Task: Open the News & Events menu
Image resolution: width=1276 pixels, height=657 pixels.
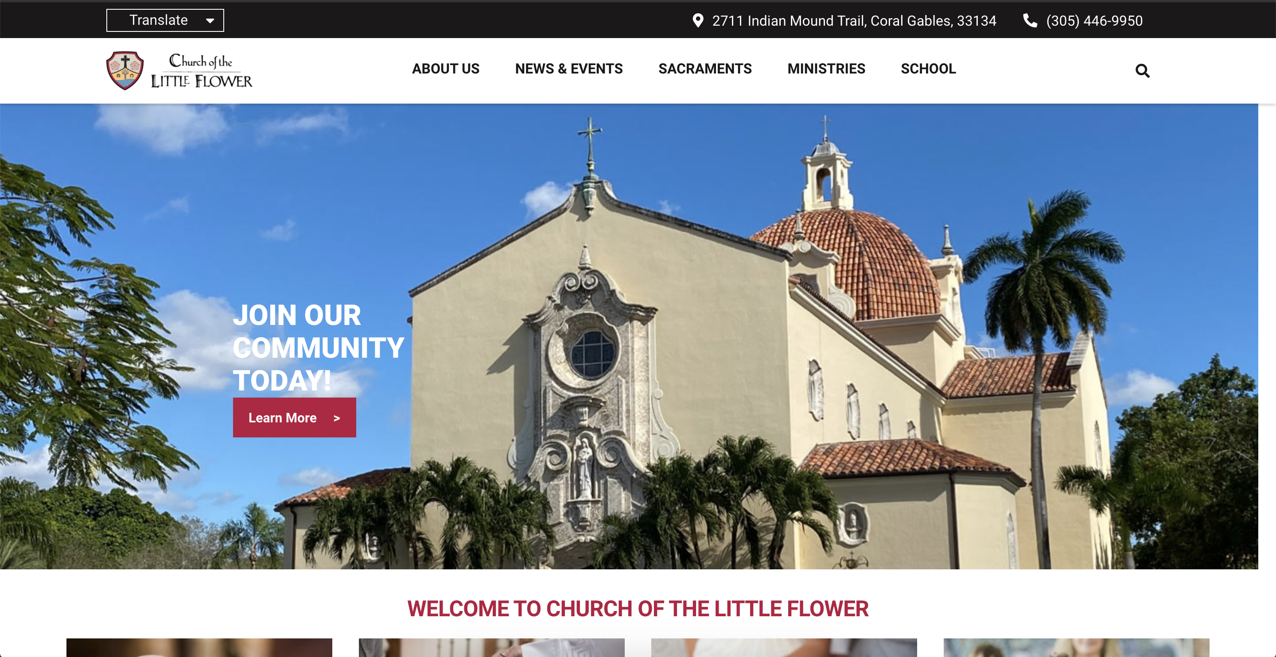Action: pos(568,68)
